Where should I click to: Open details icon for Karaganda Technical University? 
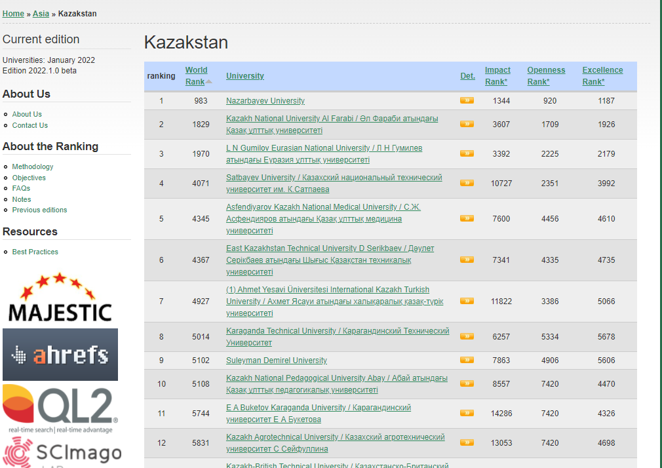(x=467, y=337)
